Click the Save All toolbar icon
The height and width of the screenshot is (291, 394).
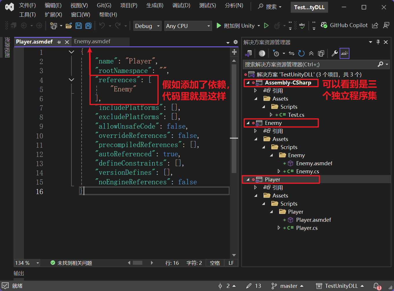tap(88, 26)
